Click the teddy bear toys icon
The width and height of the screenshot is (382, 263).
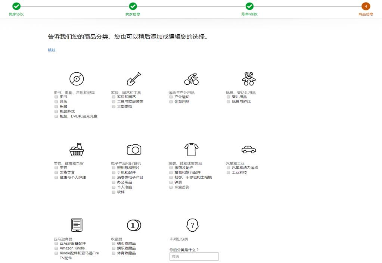point(249,79)
